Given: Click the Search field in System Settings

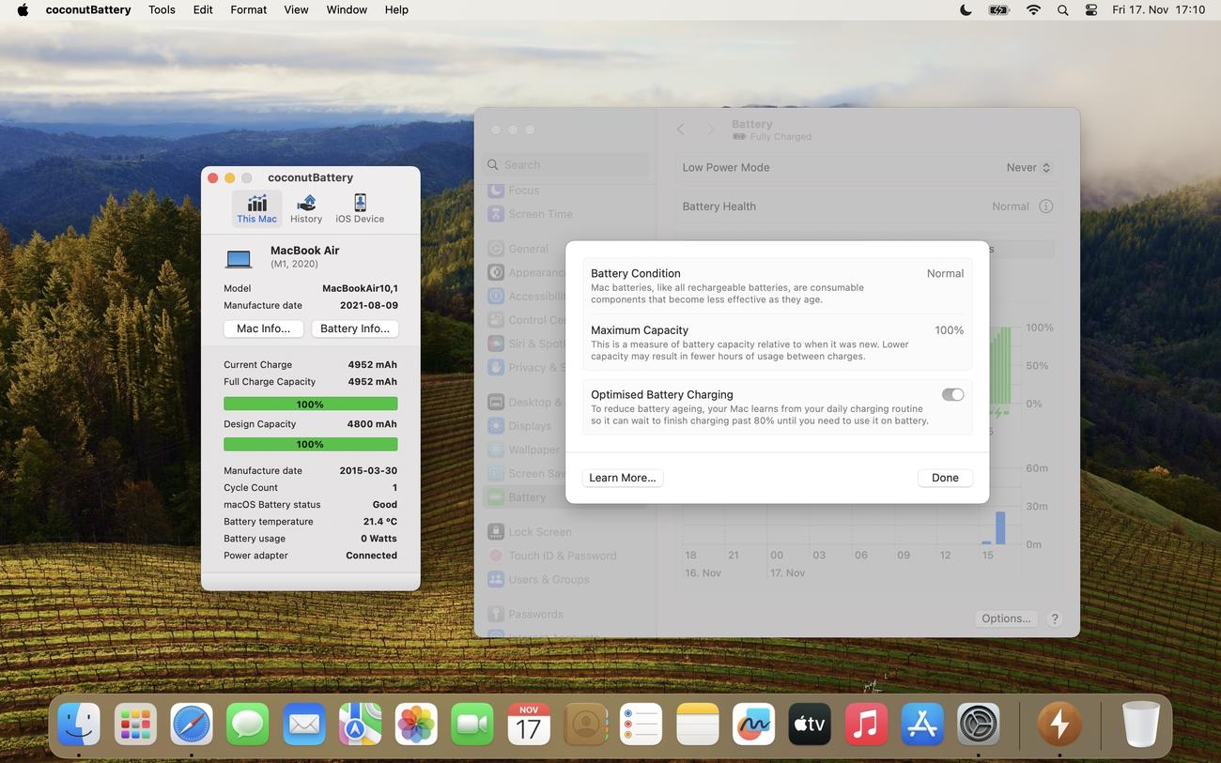Looking at the screenshot, I should (566, 164).
